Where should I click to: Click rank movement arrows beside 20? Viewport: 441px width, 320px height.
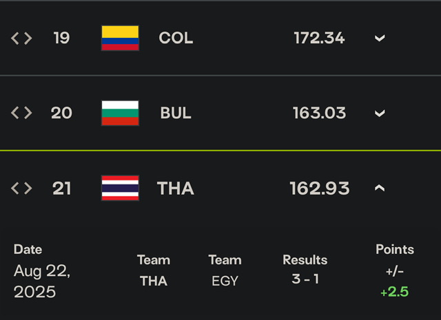click(21, 113)
